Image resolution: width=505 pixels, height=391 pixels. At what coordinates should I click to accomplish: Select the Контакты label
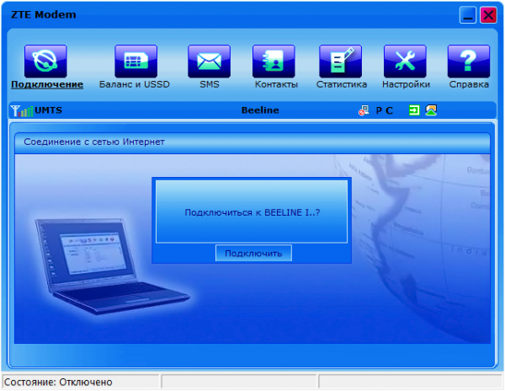click(276, 84)
